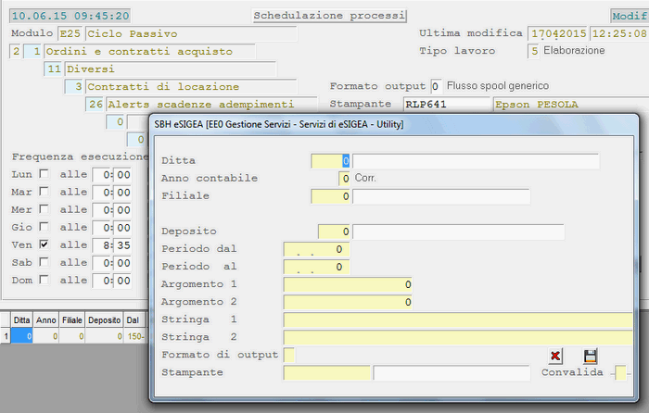Viewport: 649px width, 413px height.
Task: Click the Ciclo Passivo module name
Action: [191, 34]
